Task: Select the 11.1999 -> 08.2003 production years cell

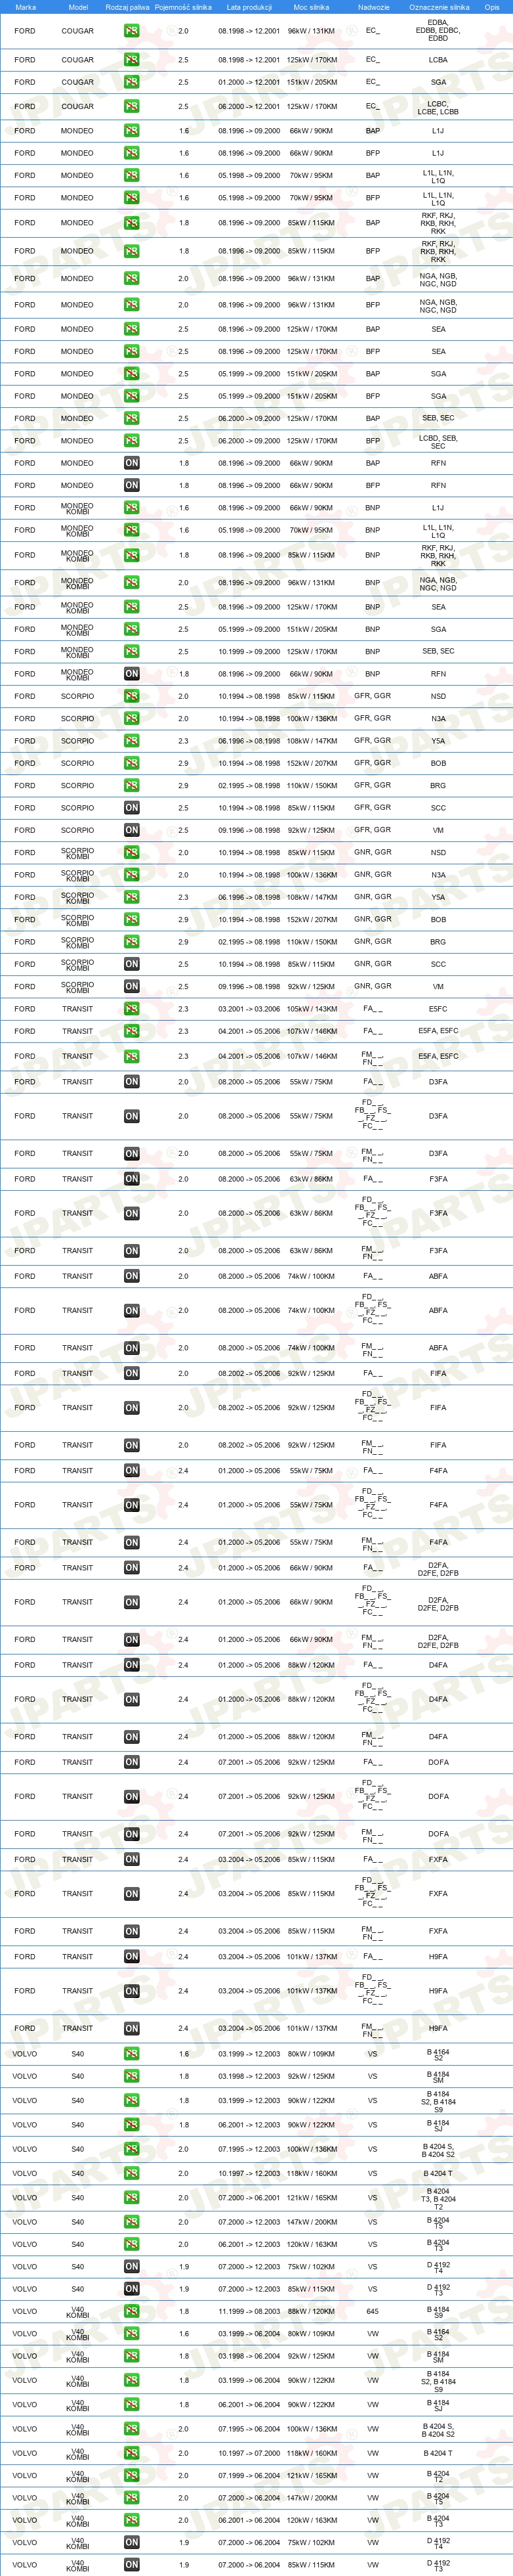Action: [x=249, y=2311]
